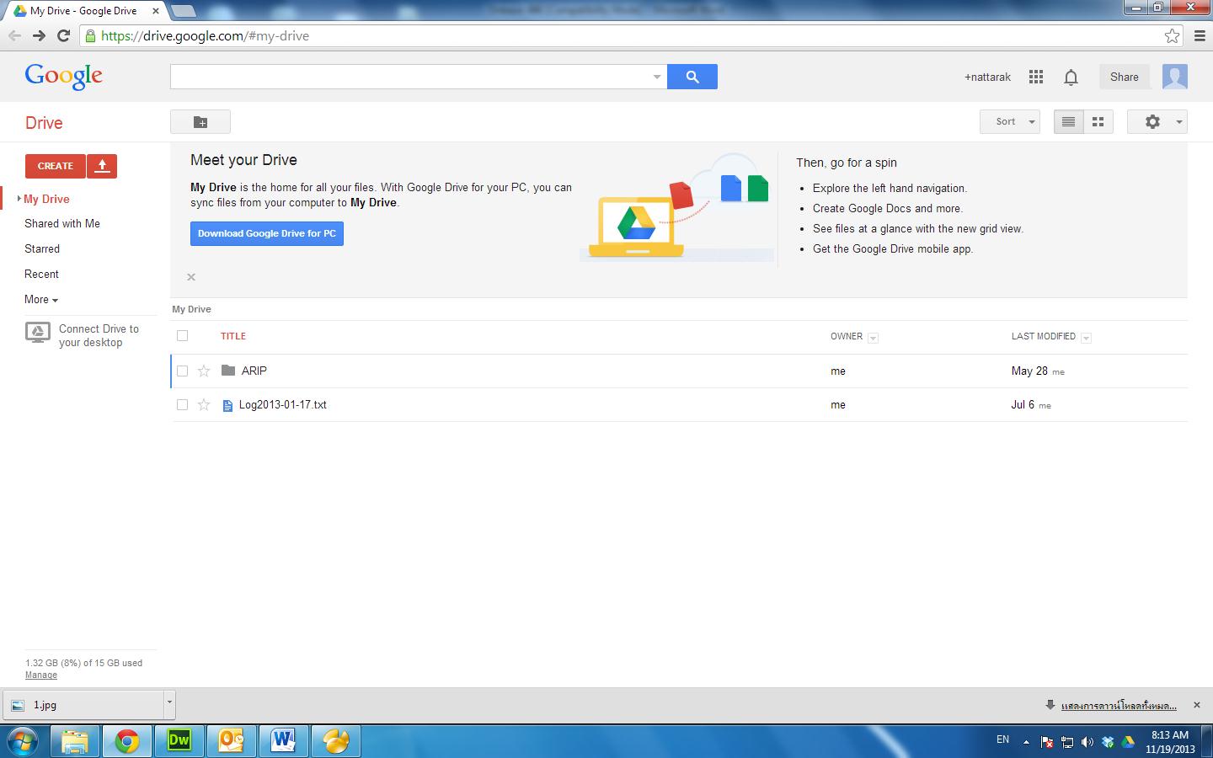Open Dreamweaver from the taskbar
Screen dimensions: 1213x758
pyautogui.click(x=179, y=741)
